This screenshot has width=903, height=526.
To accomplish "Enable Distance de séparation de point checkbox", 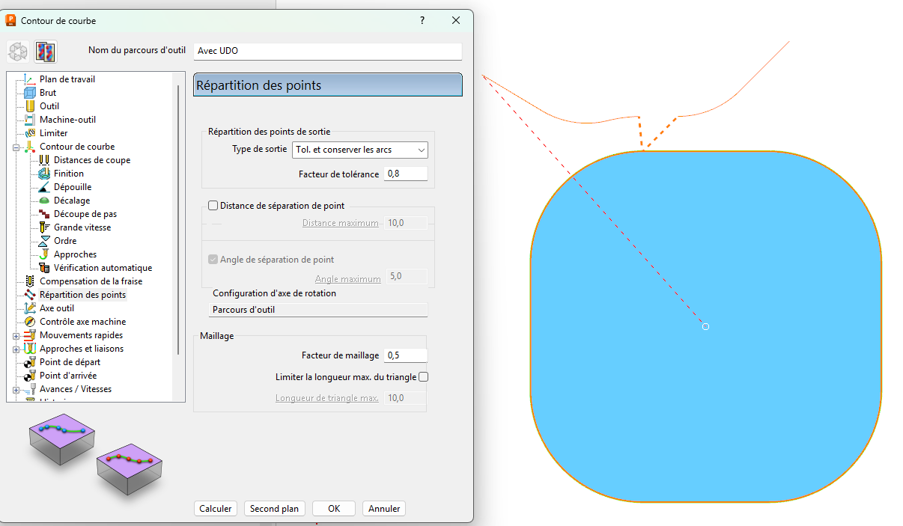I will 213,206.
